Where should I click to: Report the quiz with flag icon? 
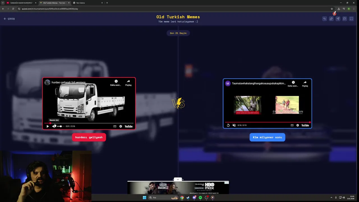point(344,19)
